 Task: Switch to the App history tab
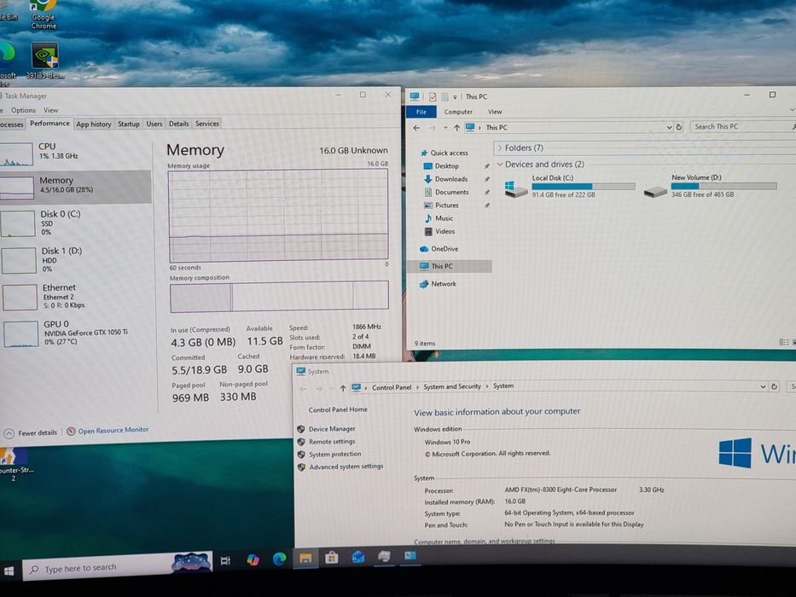pyautogui.click(x=93, y=124)
